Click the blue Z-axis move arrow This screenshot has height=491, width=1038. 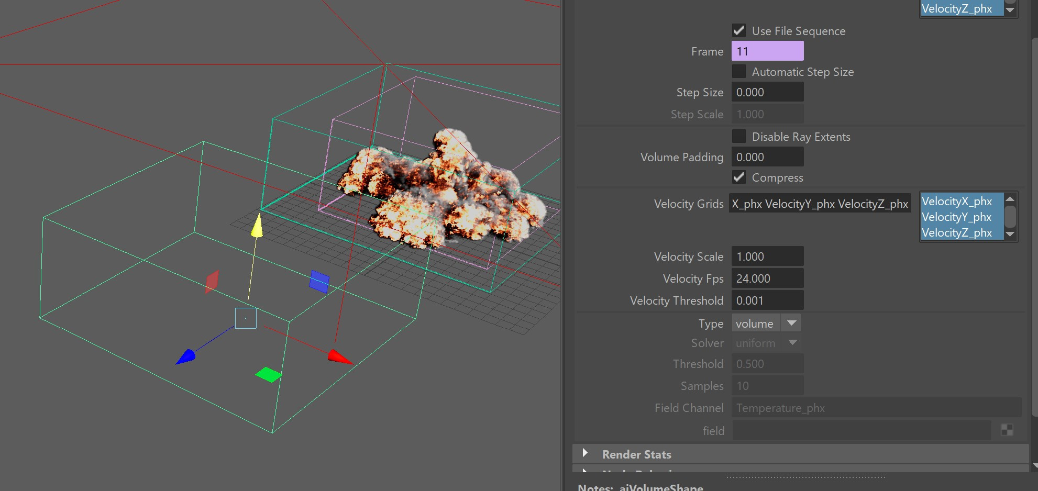click(x=186, y=357)
